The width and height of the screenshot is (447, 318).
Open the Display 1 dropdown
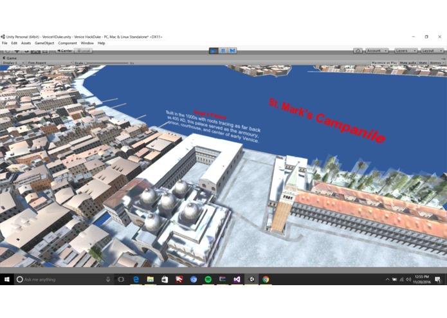tap(13, 62)
